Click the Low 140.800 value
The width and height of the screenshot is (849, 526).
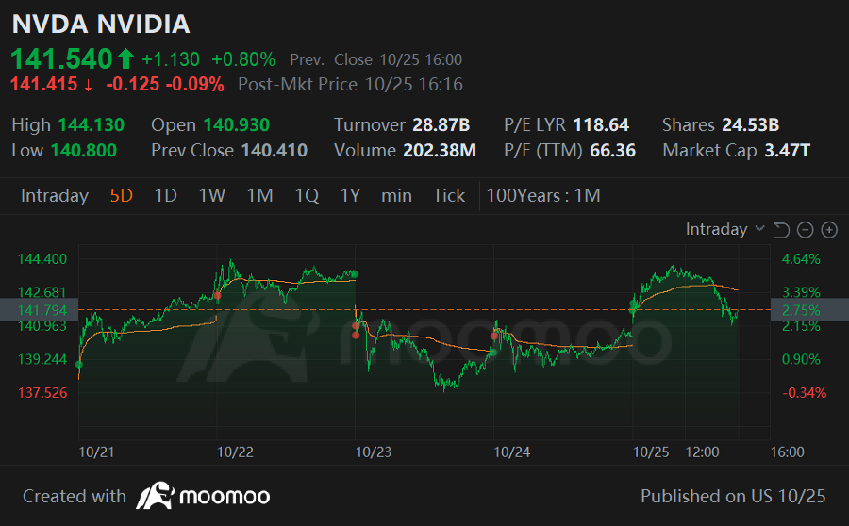pyautogui.click(x=83, y=151)
